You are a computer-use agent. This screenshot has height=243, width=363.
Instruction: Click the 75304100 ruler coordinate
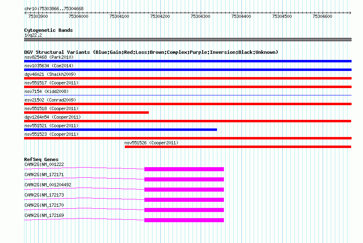tap(119, 16)
